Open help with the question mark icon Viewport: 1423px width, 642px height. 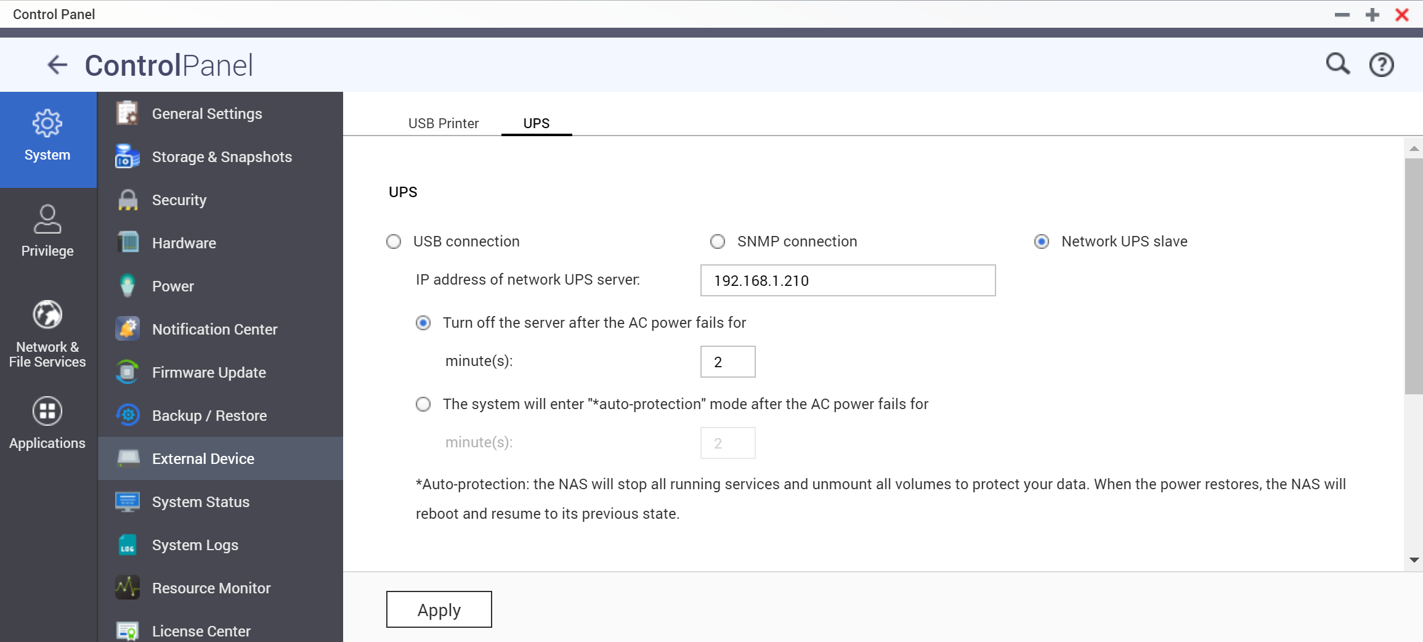(1382, 65)
